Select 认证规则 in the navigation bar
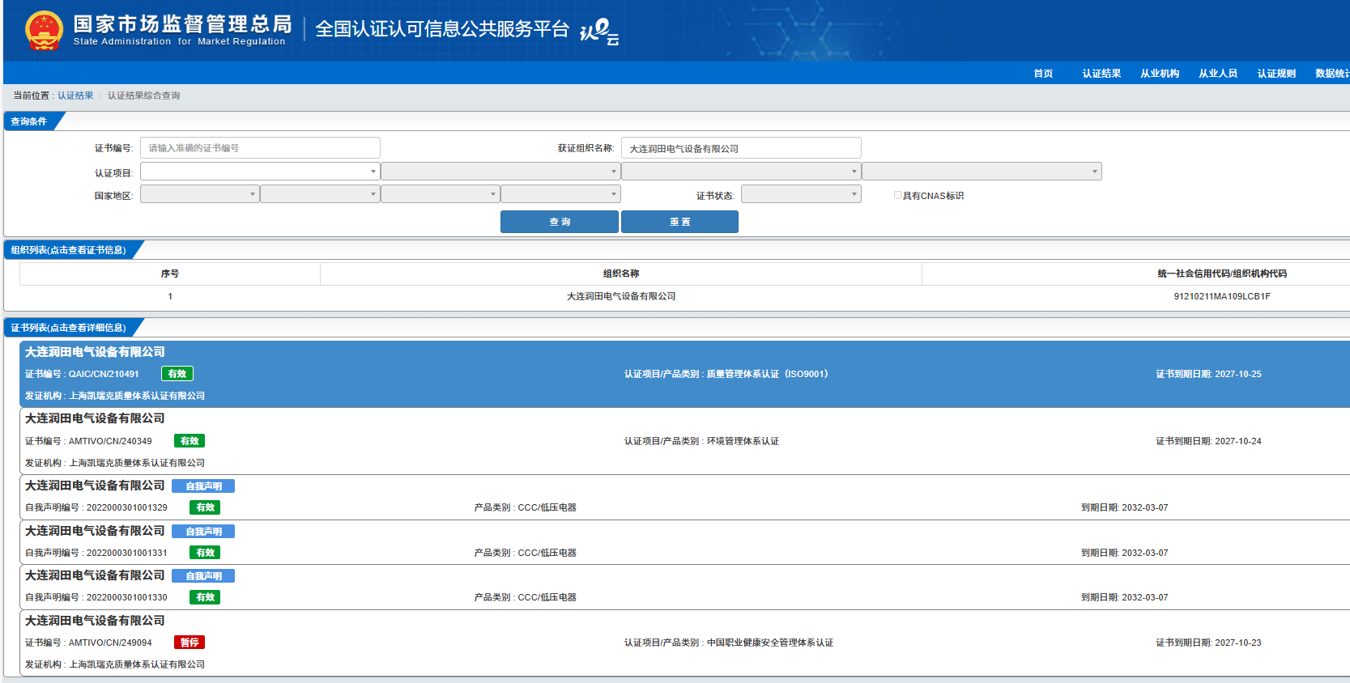1350x683 pixels. [1276, 74]
